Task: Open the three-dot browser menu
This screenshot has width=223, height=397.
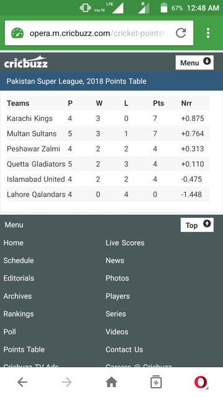Action: point(208,33)
